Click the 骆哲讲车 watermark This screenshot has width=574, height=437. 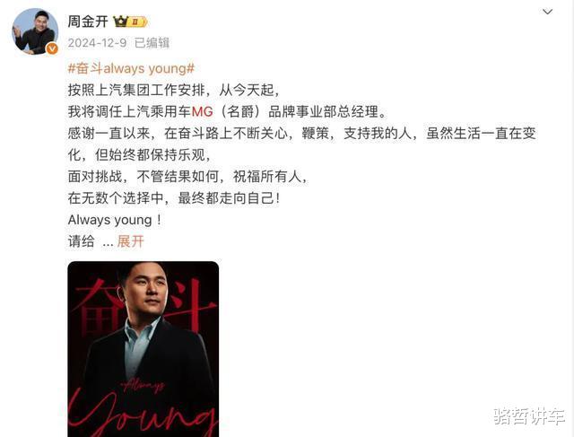point(529,416)
